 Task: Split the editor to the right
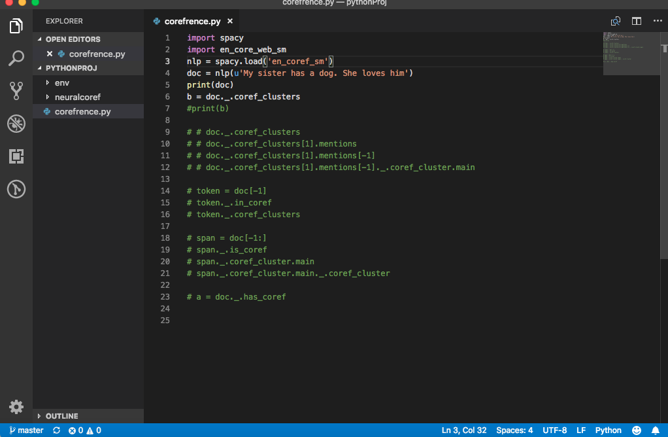click(637, 21)
